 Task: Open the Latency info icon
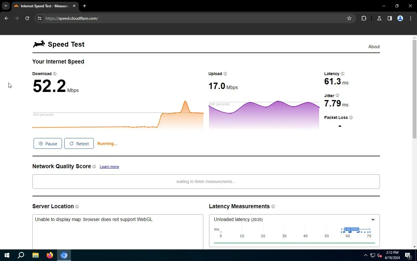[x=343, y=74]
